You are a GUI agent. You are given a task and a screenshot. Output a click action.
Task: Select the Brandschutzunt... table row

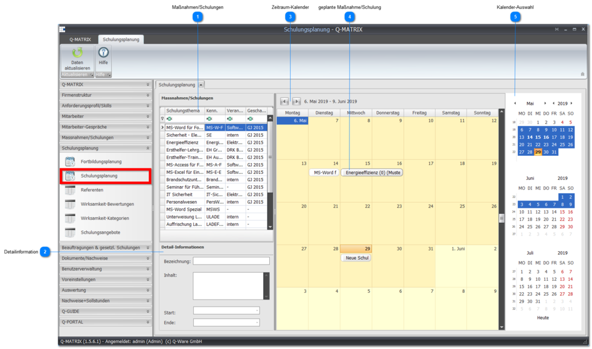[x=216, y=180]
